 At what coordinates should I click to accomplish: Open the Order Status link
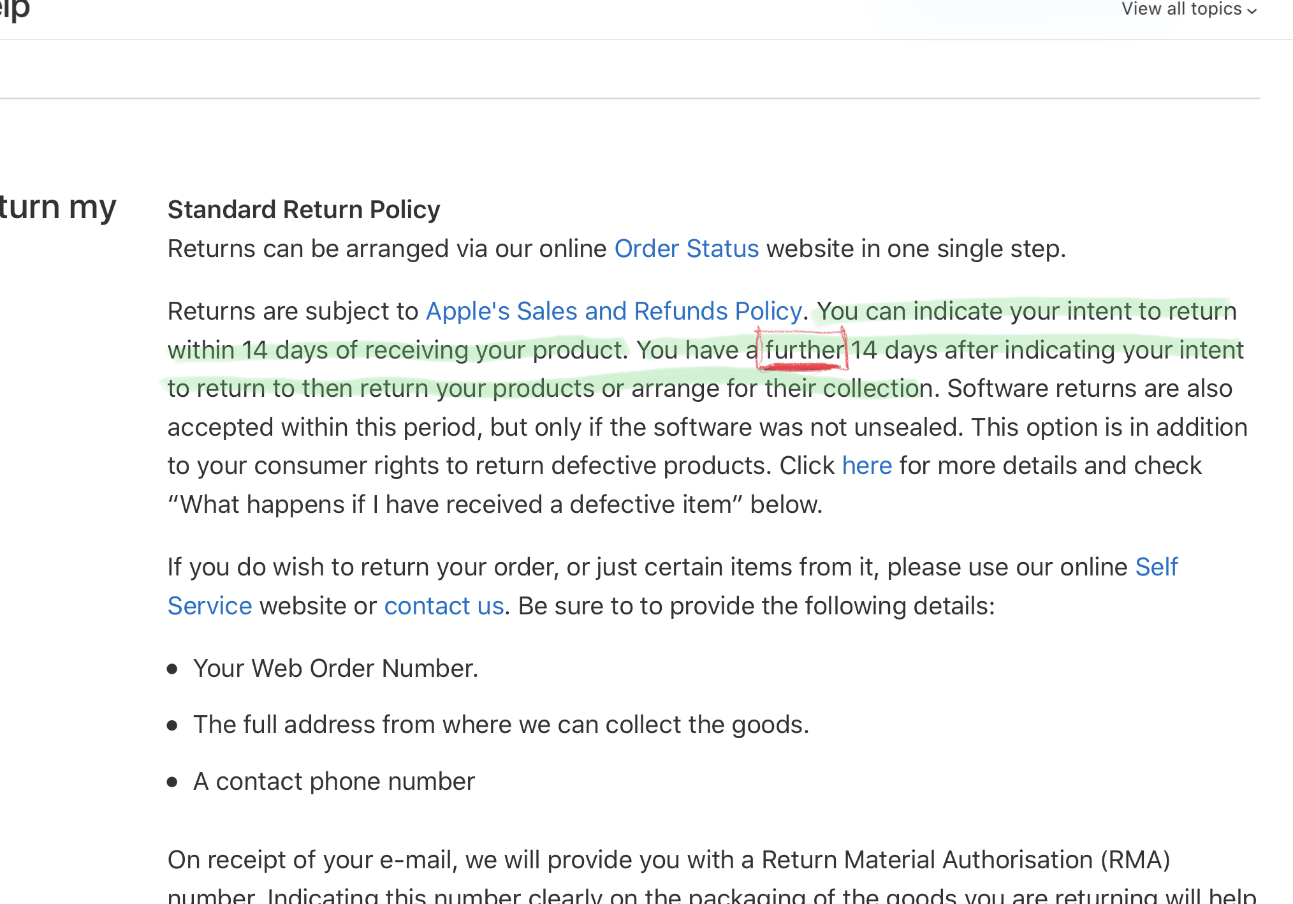coord(687,249)
